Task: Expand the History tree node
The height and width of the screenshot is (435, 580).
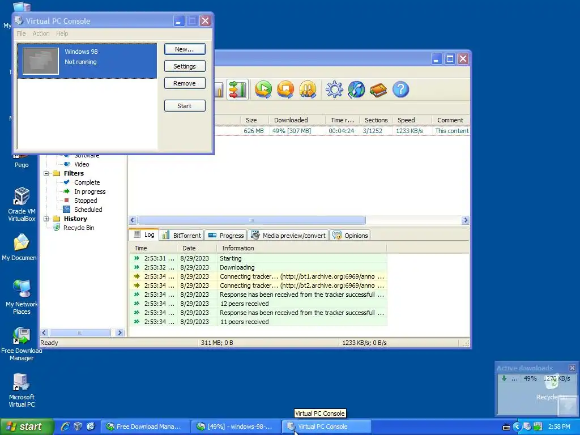Action: tap(46, 219)
